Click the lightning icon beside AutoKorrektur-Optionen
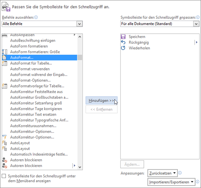The width and height of the screenshot is (201, 188). 5,137
